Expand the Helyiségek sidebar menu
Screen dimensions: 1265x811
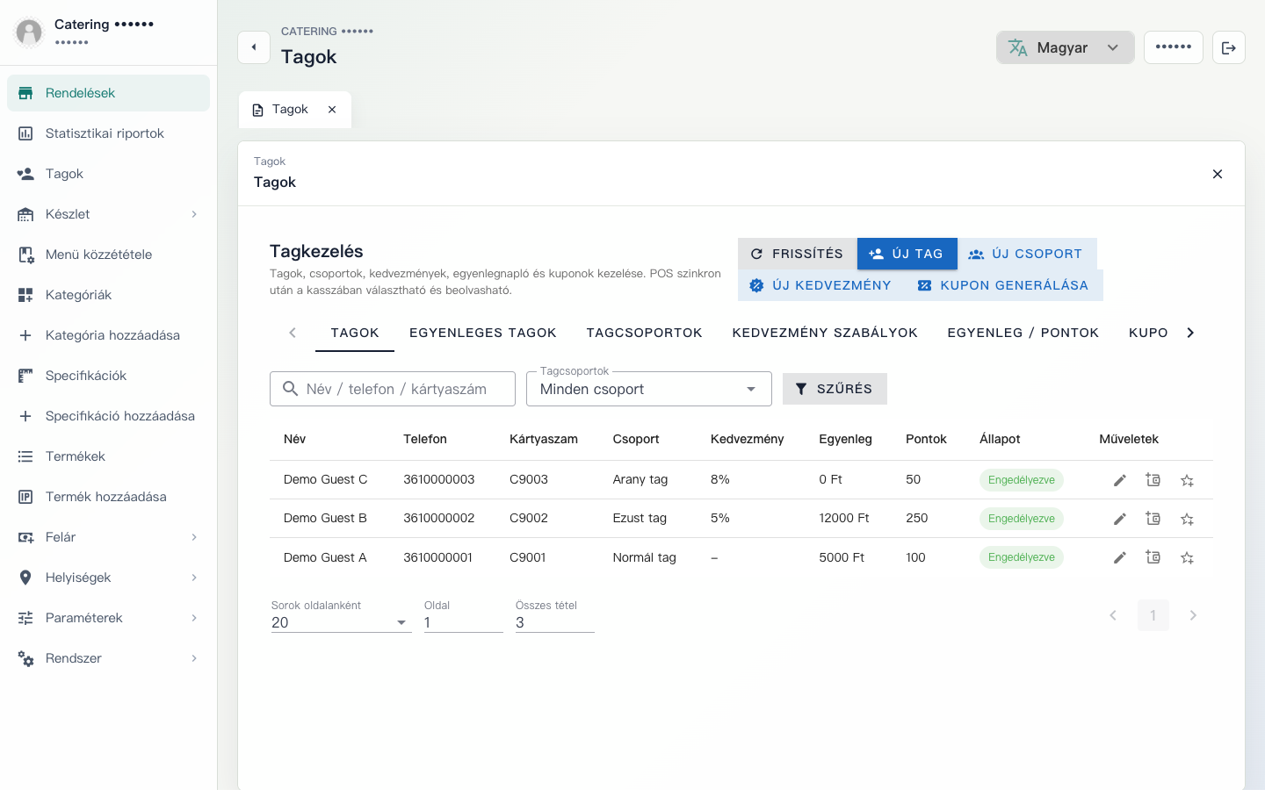(x=108, y=578)
